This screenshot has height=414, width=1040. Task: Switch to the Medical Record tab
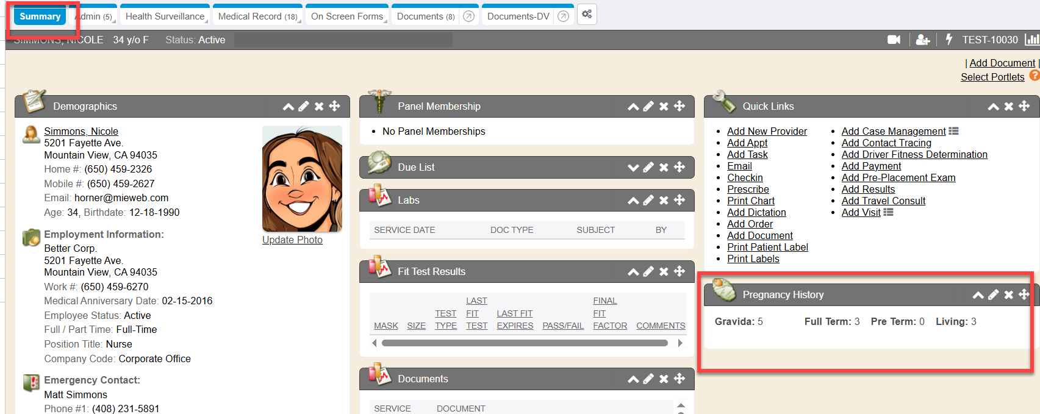(257, 16)
